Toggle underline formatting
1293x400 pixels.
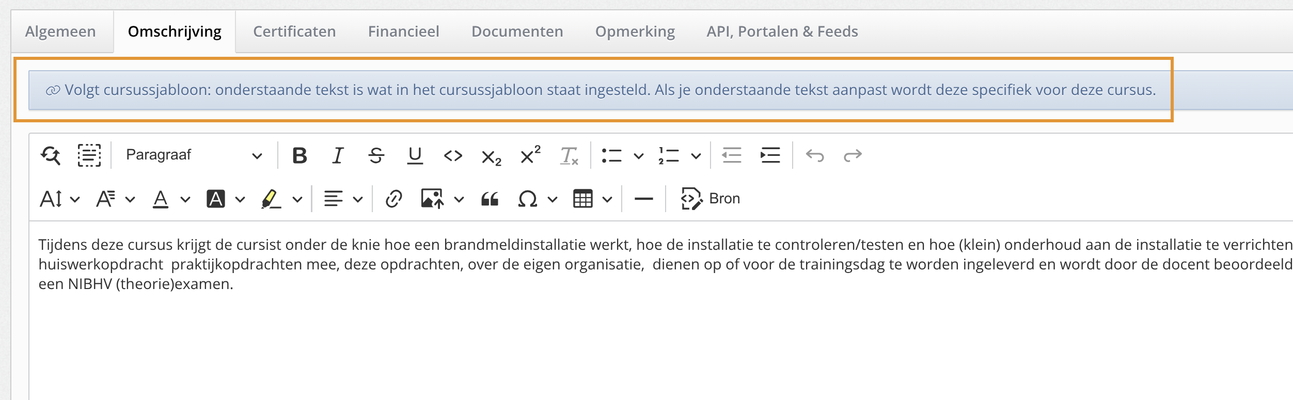[415, 155]
